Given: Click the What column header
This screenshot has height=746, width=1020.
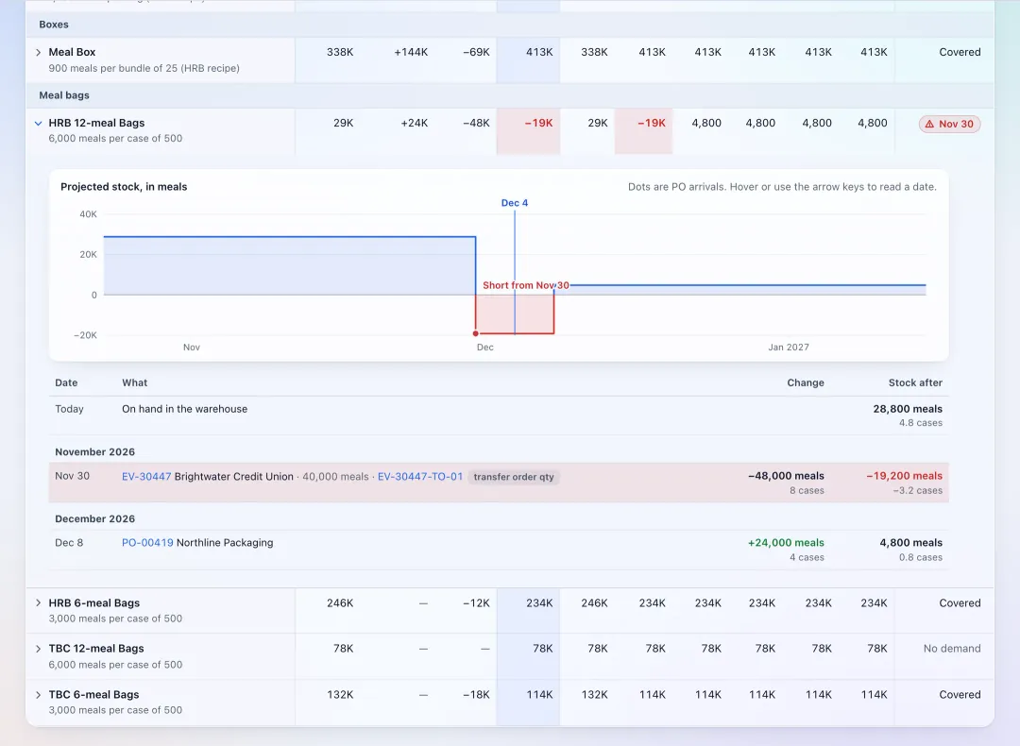Looking at the screenshot, I should pos(135,382).
